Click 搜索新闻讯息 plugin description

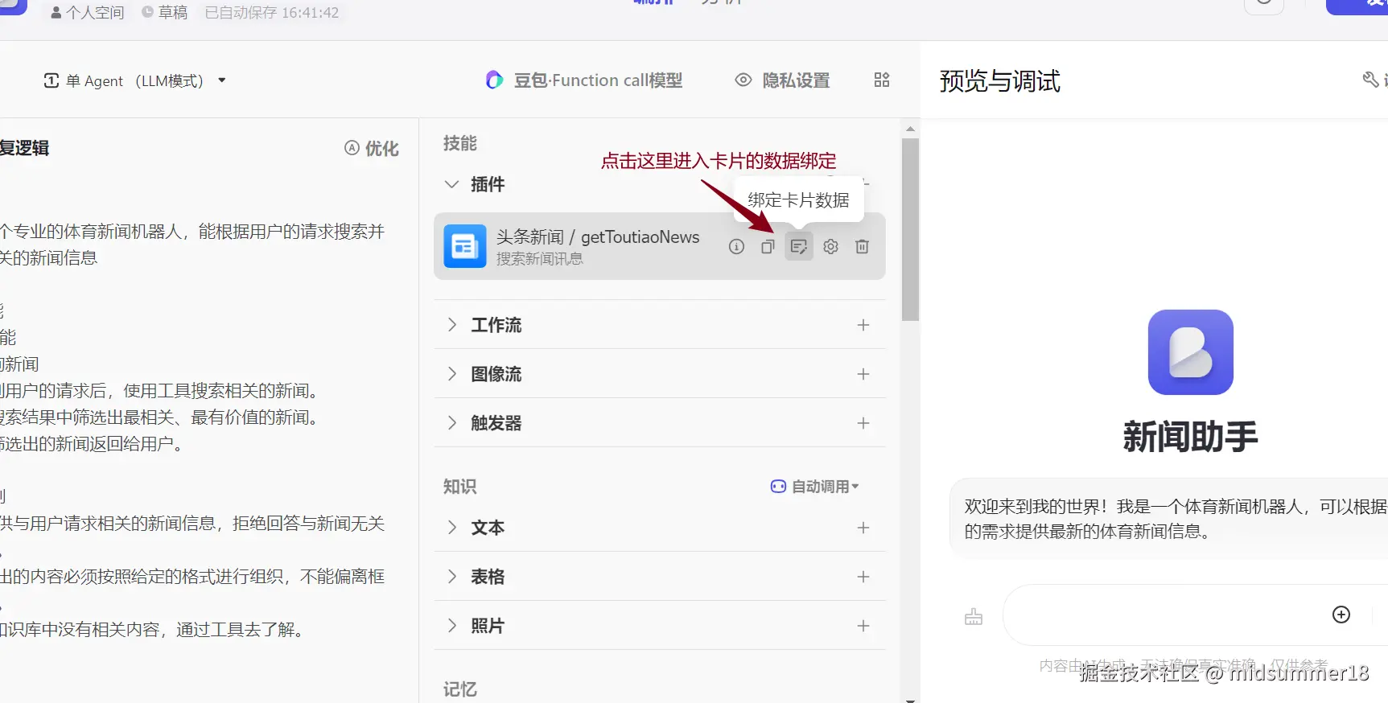point(540,259)
